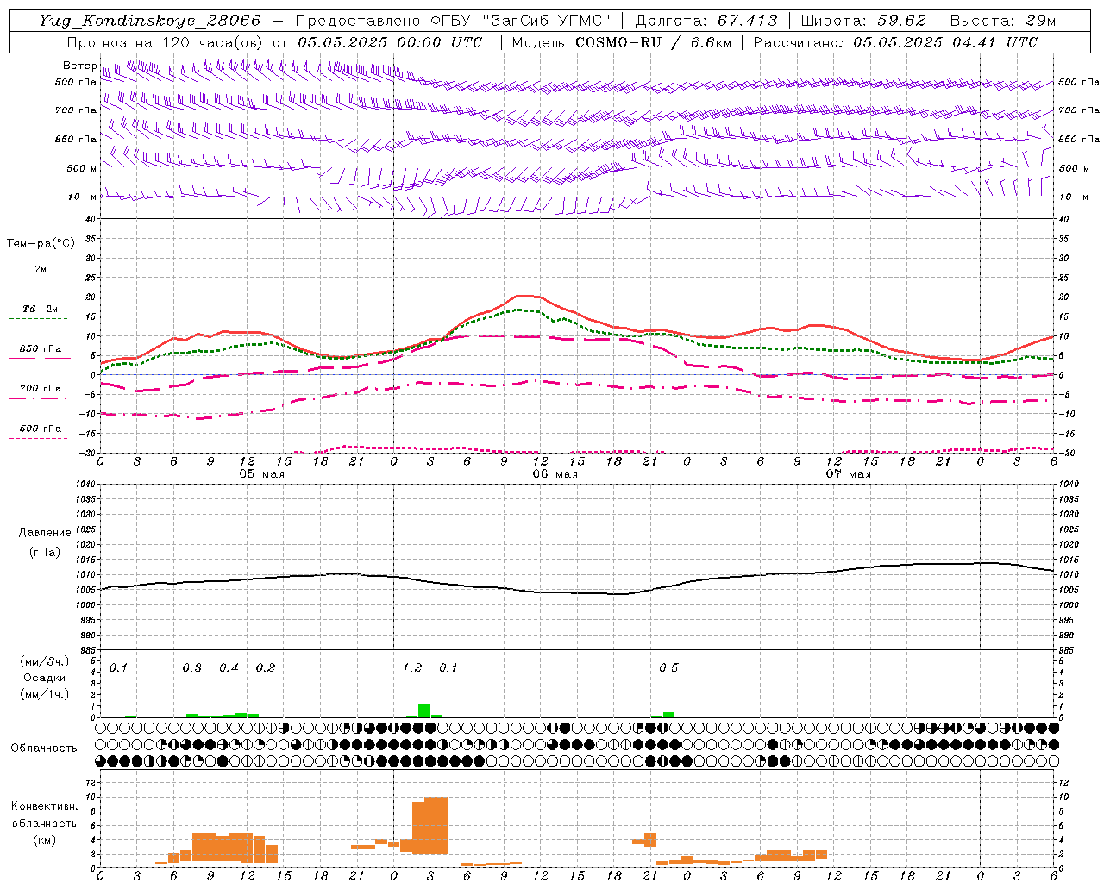Screen dimensions: 1104x883
Task: Click the Осадки precipitation panel label
Action: [x=45, y=678]
